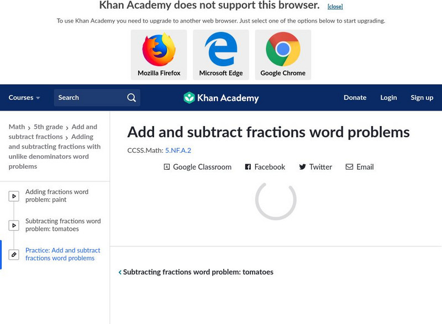The width and height of the screenshot is (442, 324).
Task: Select Practice: Add and subtract fractions item
Action: [x=63, y=254]
